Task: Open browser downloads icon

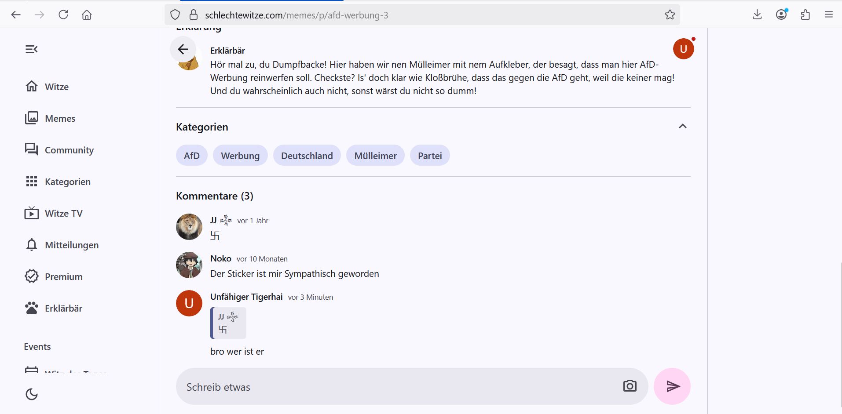Action: (757, 15)
